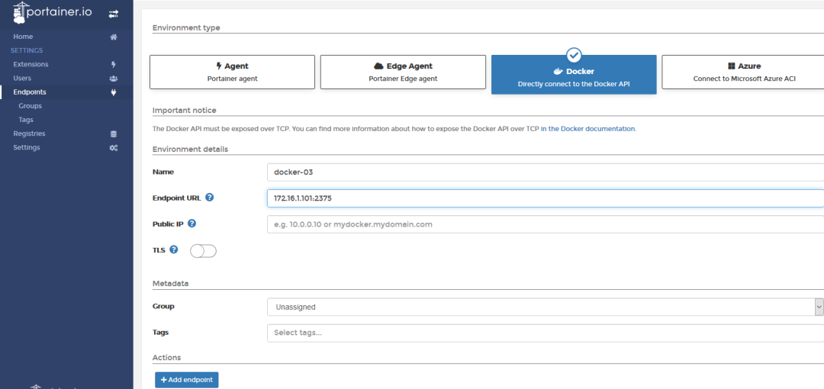Toggle the TLS switch on
This screenshot has width=824, height=389.
[x=203, y=251]
